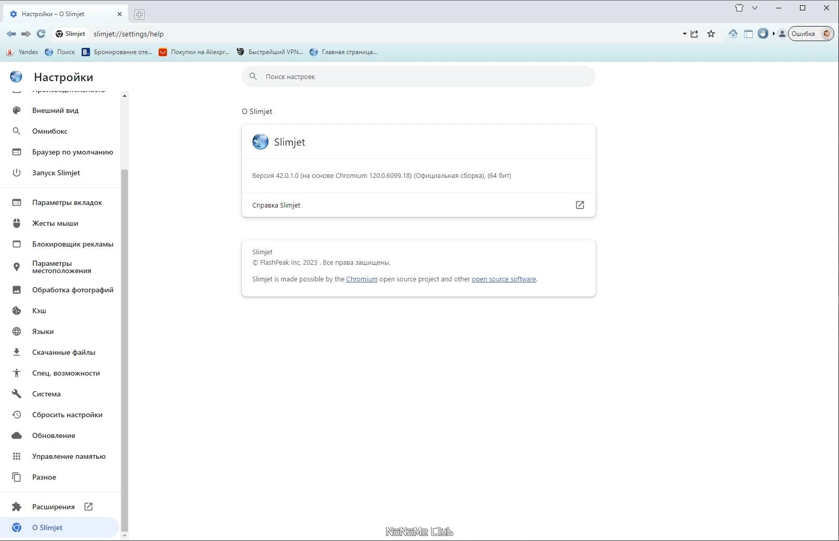Click the home icon in toolbar
This screenshot has width=839, height=541.
[733, 34]
